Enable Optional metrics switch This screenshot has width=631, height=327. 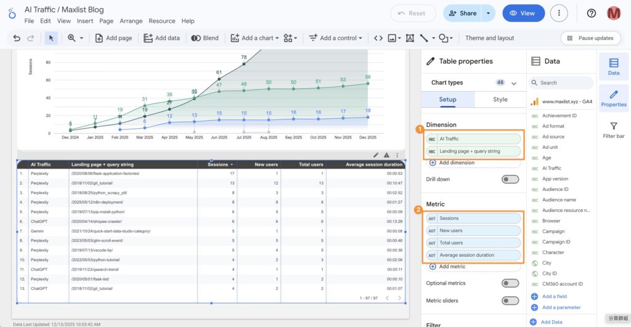tap(510, 283)
